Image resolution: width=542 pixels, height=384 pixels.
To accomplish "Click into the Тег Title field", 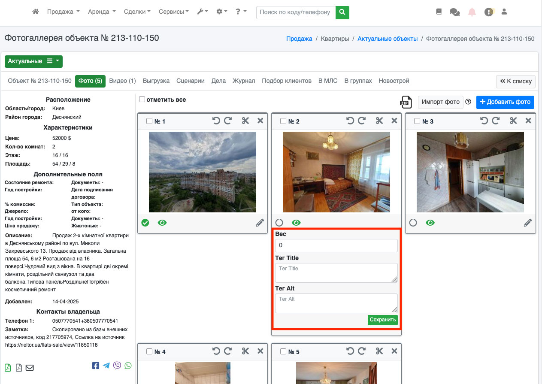I will [x=336, y=272].
